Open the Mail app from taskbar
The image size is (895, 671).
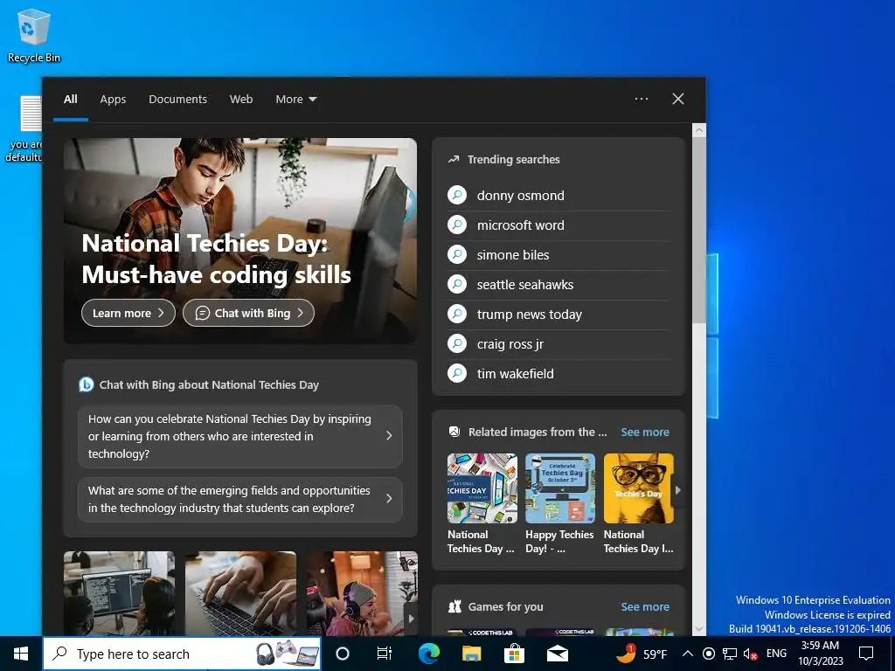click(557, 654)
